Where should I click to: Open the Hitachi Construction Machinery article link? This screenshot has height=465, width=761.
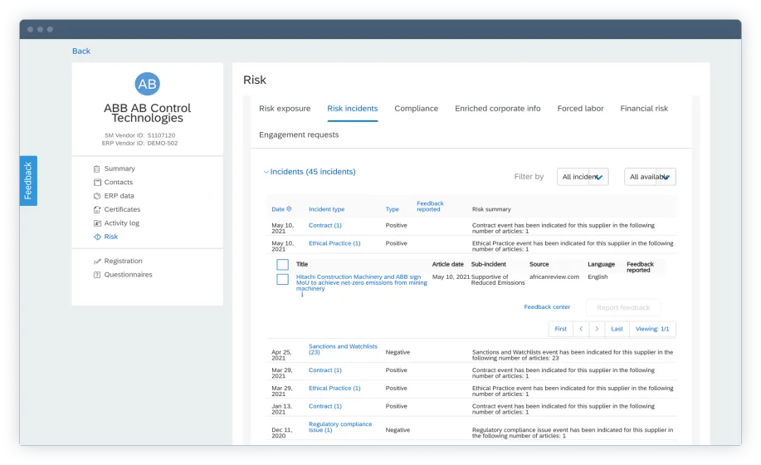362,283
